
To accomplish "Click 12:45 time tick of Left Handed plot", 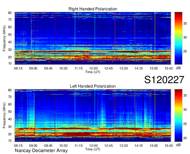I will [108, 146].
